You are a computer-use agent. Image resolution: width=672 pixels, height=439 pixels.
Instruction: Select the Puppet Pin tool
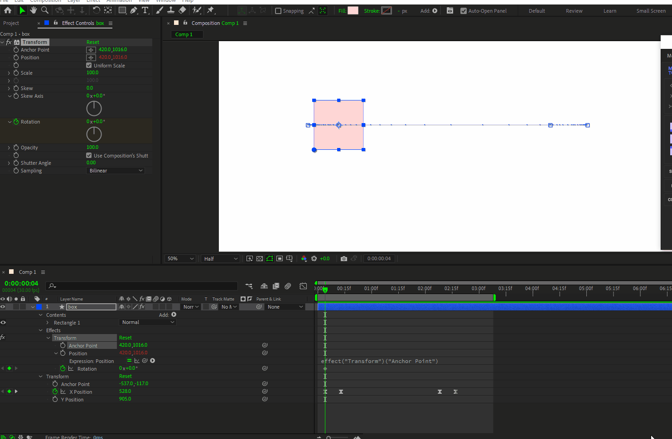click(x=211, y=10)
